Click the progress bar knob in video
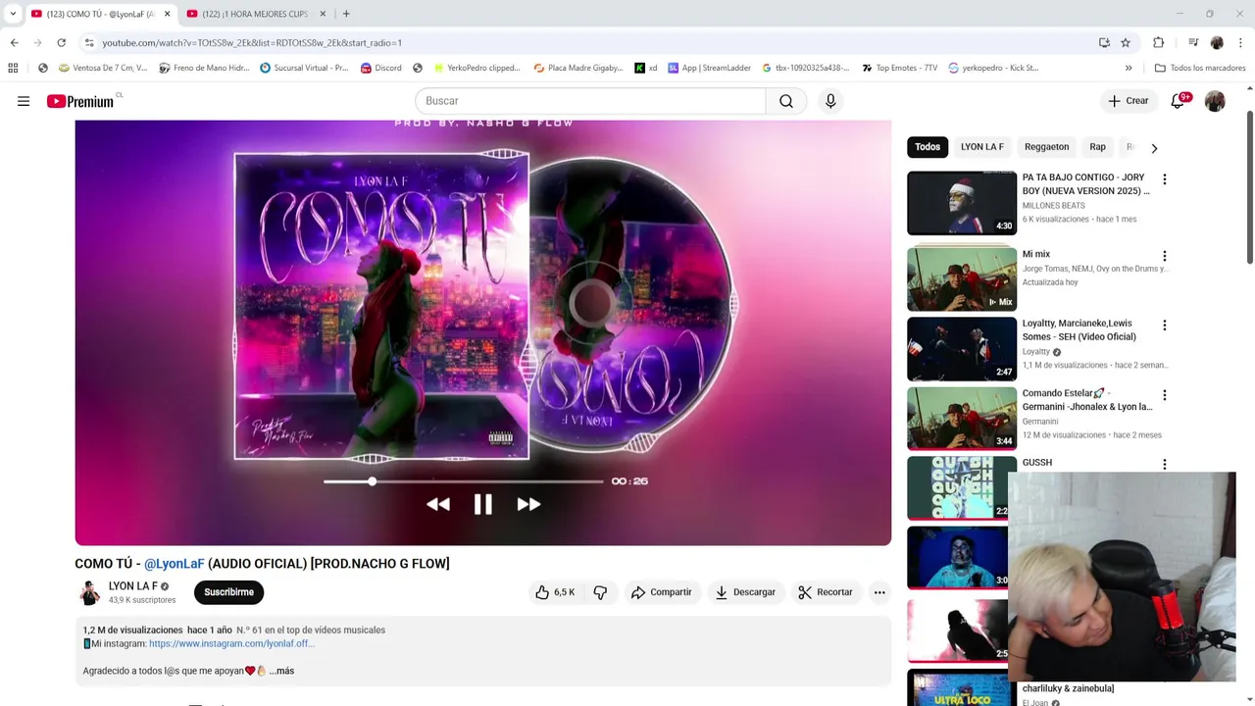 pos(372,481)
